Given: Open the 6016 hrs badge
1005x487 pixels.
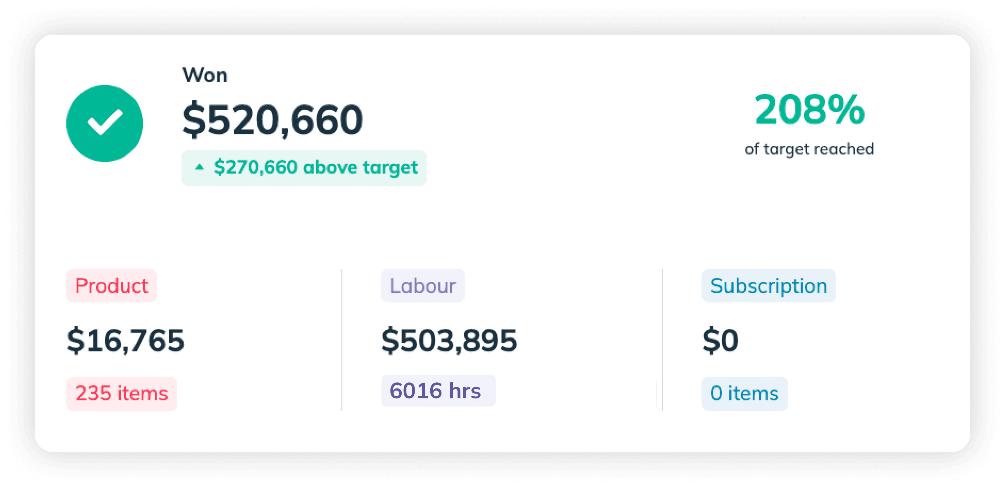Looking at the screenshot, I should point(438,390).
